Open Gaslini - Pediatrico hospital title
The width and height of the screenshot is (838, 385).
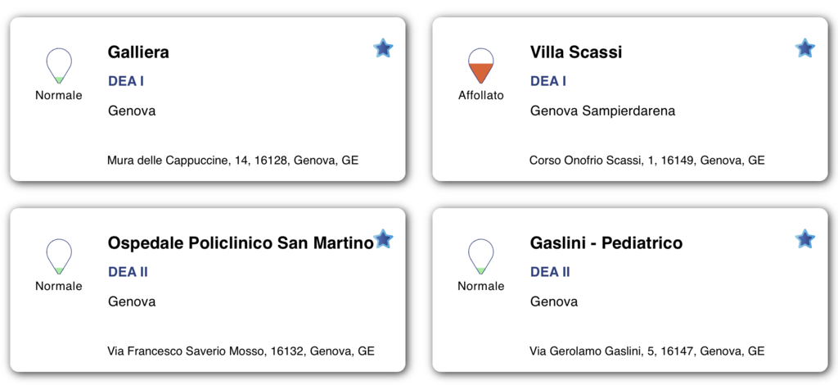[x=606, y=242]
